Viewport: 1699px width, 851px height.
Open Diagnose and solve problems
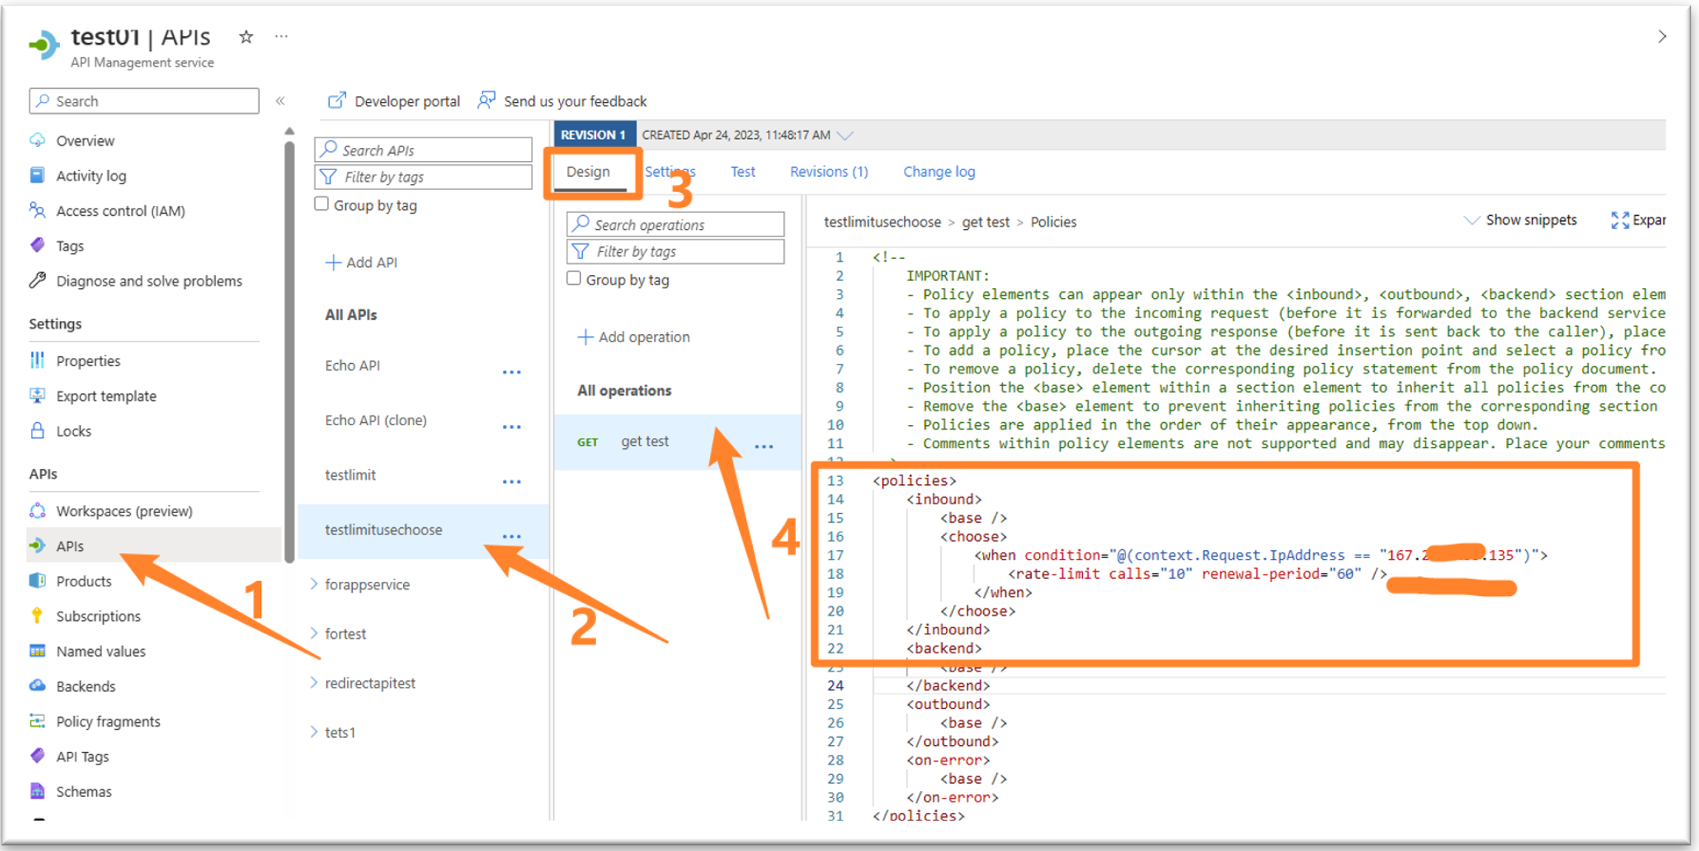tap(149, 281)
